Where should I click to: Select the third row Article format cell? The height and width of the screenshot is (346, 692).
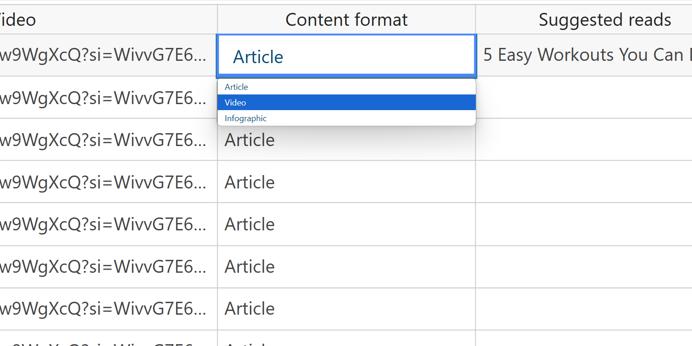(x=346, y=140)
